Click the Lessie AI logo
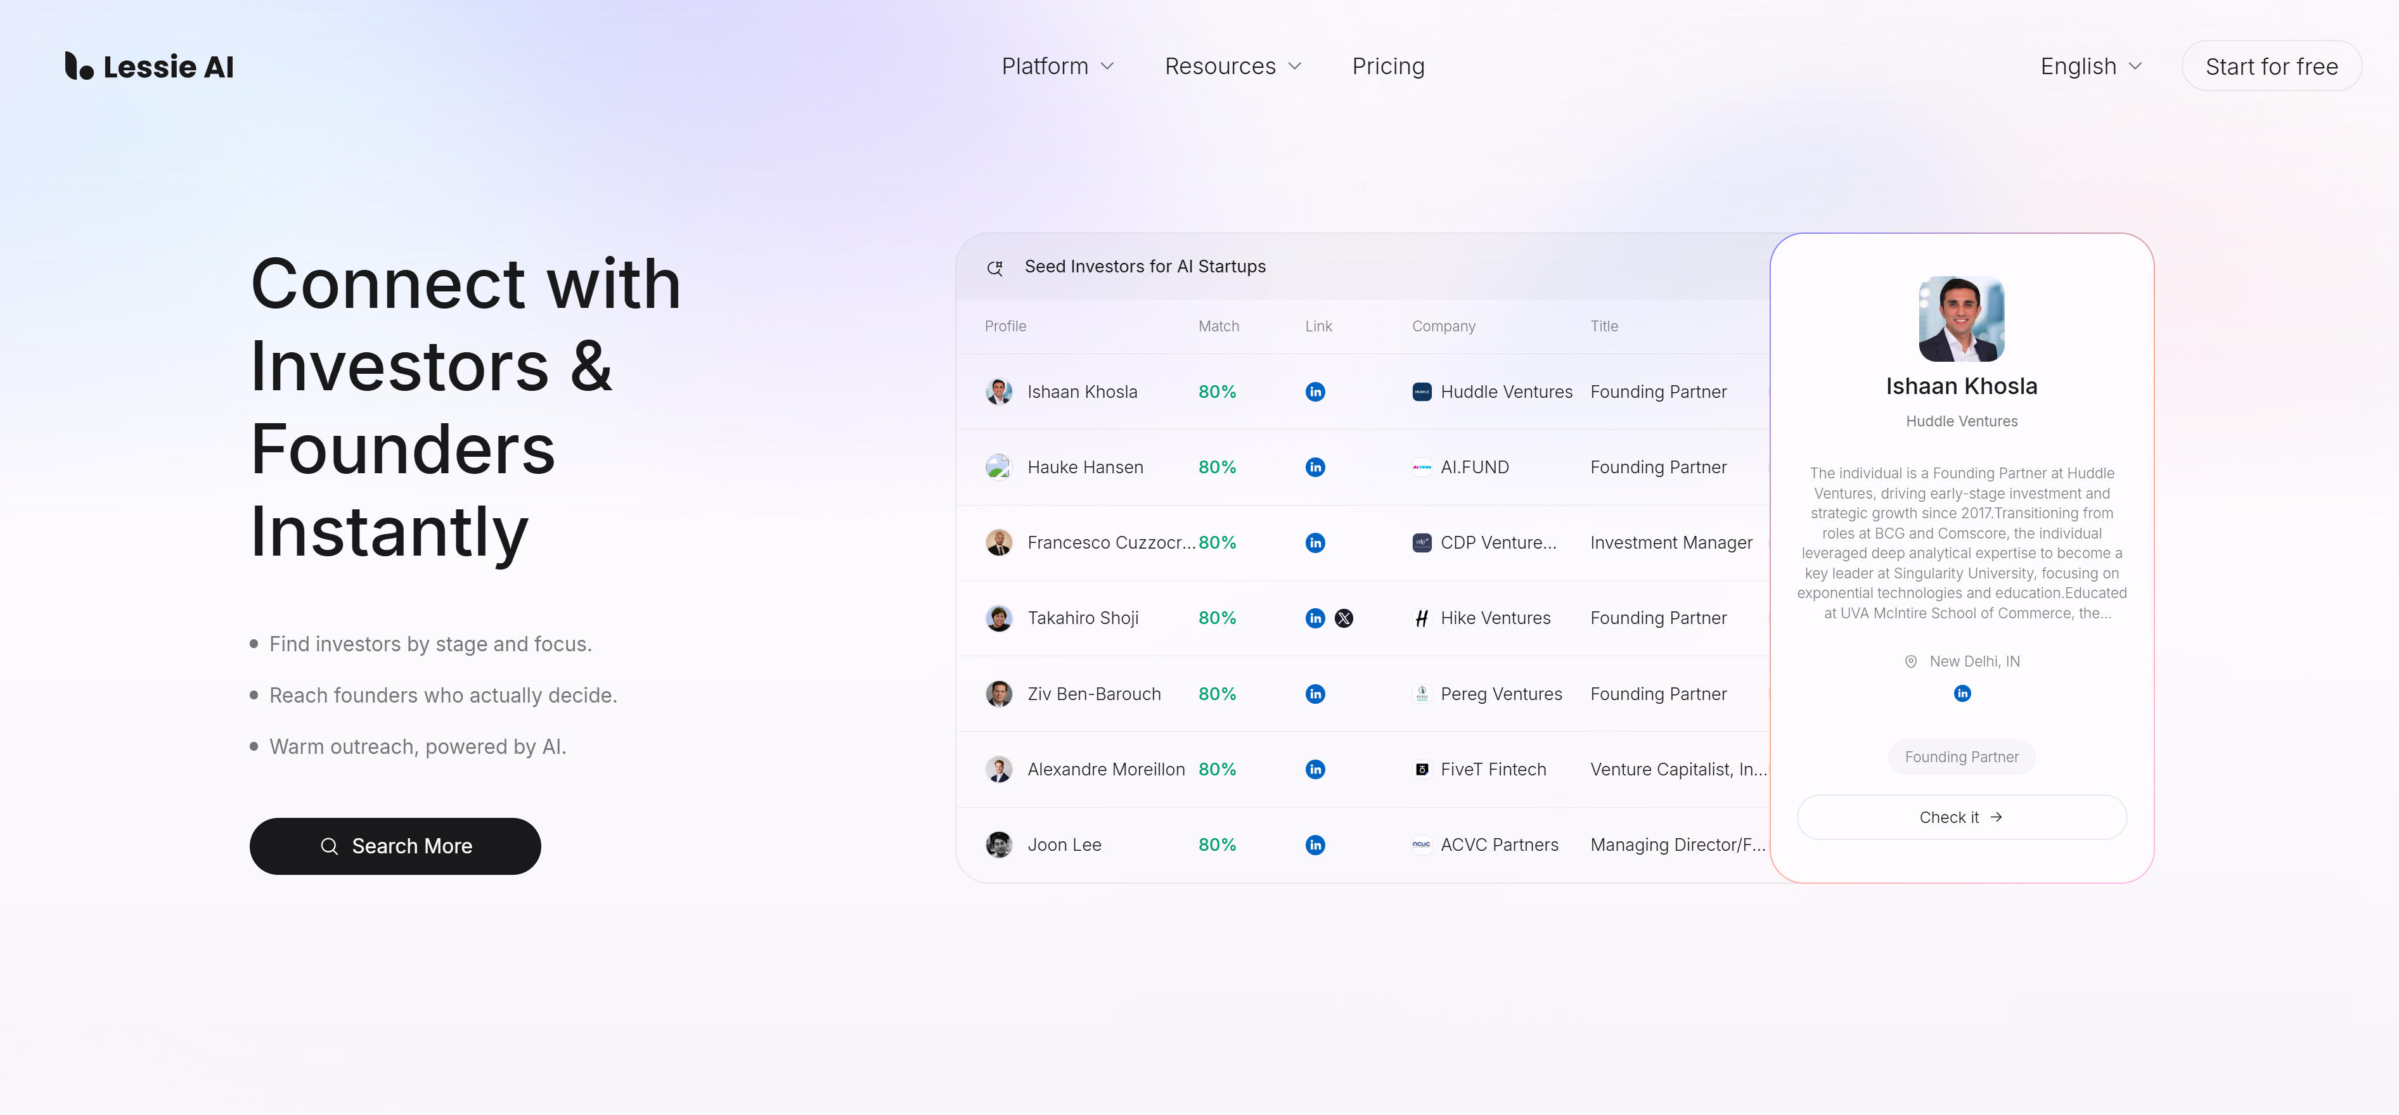This screenshot has width=2399, height=1115. click(x=149, y=65)
